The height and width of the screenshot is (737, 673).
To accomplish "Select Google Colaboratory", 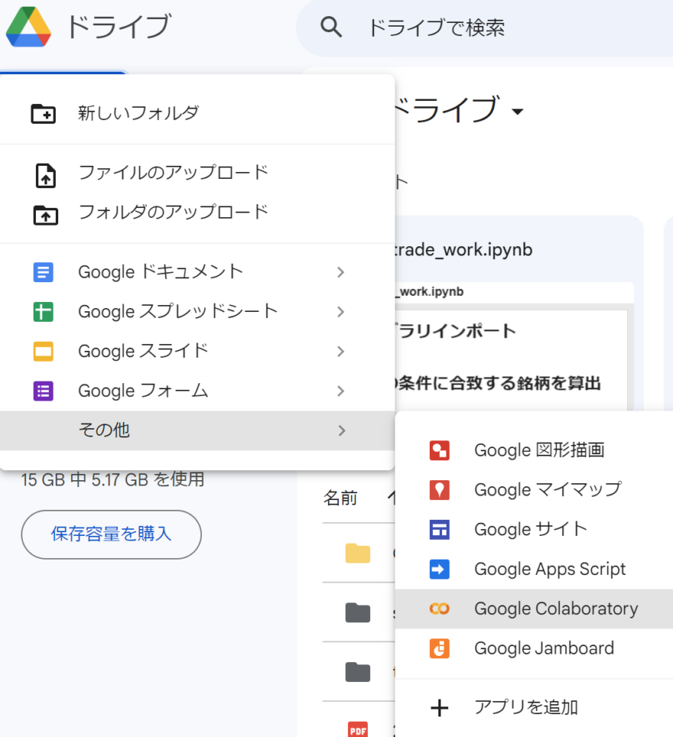I will [535, 609].
